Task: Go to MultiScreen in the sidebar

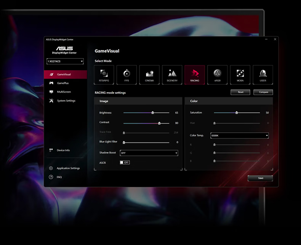Action: [x=64, y=92]
